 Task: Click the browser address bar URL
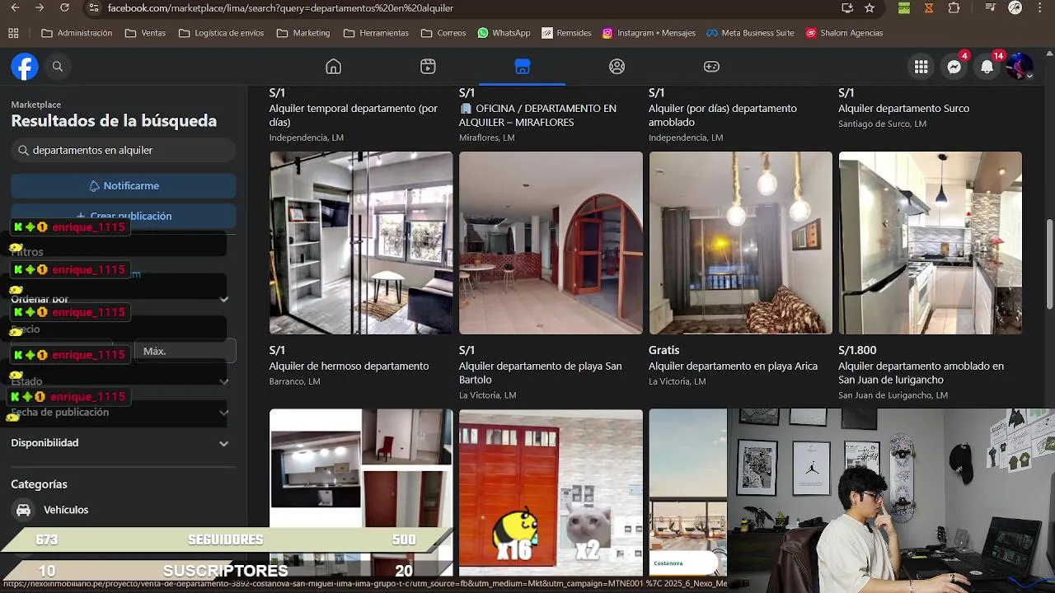pyautogui.click(x=280, y=8)
